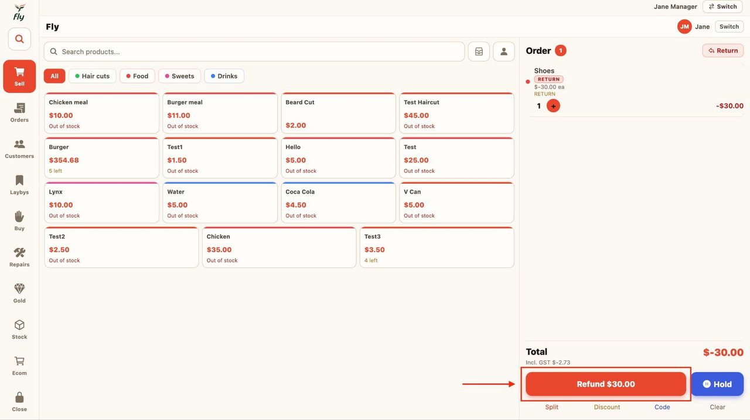Click the Split link
Image resolution: width=750 pixels, height=420 pixels.
click(x=552, y=407)
